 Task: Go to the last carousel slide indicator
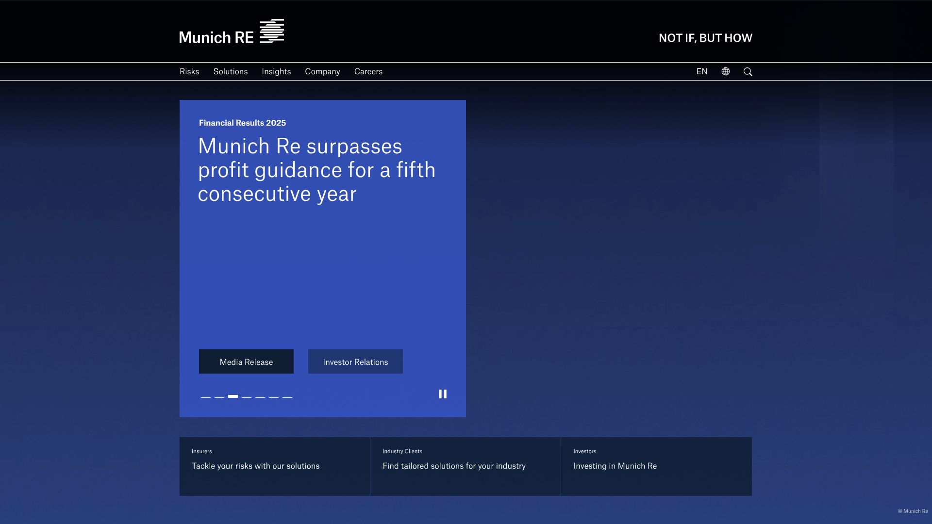tap(287, 396)
